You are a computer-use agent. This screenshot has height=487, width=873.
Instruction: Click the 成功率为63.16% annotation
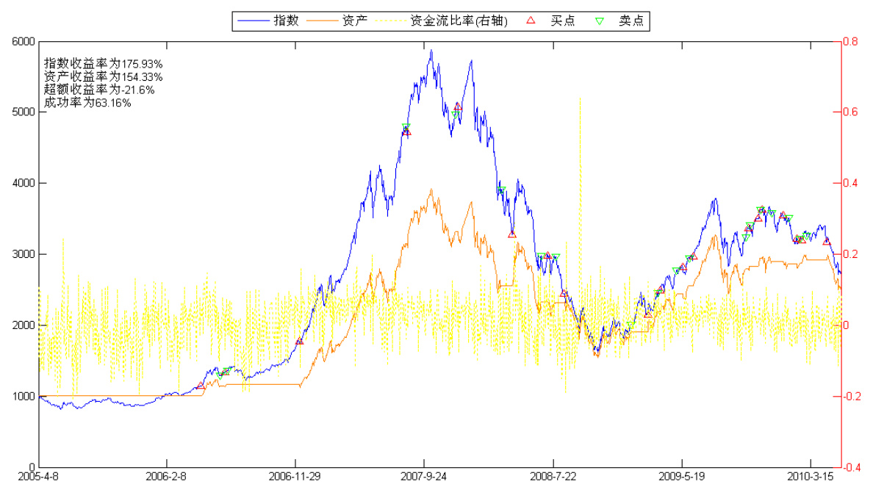pos(88,103)
